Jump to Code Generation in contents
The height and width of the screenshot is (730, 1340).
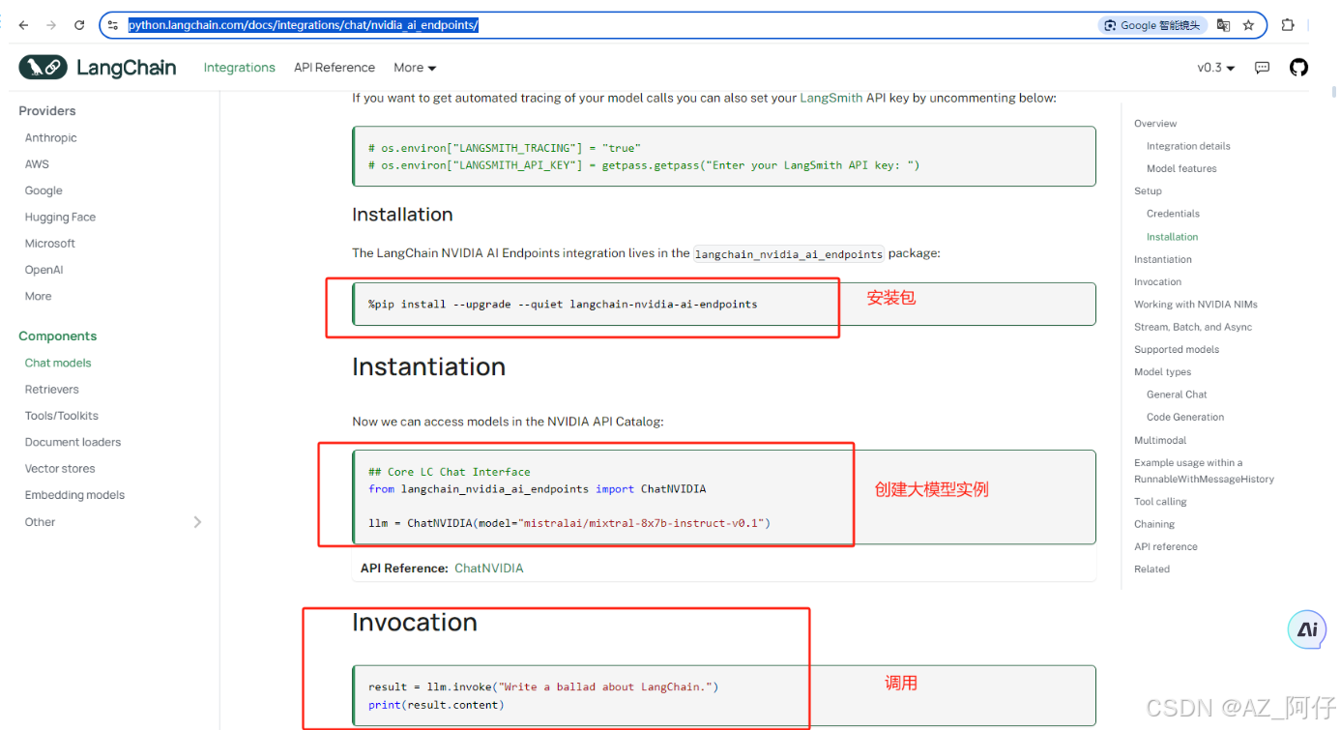point(1185,418)
